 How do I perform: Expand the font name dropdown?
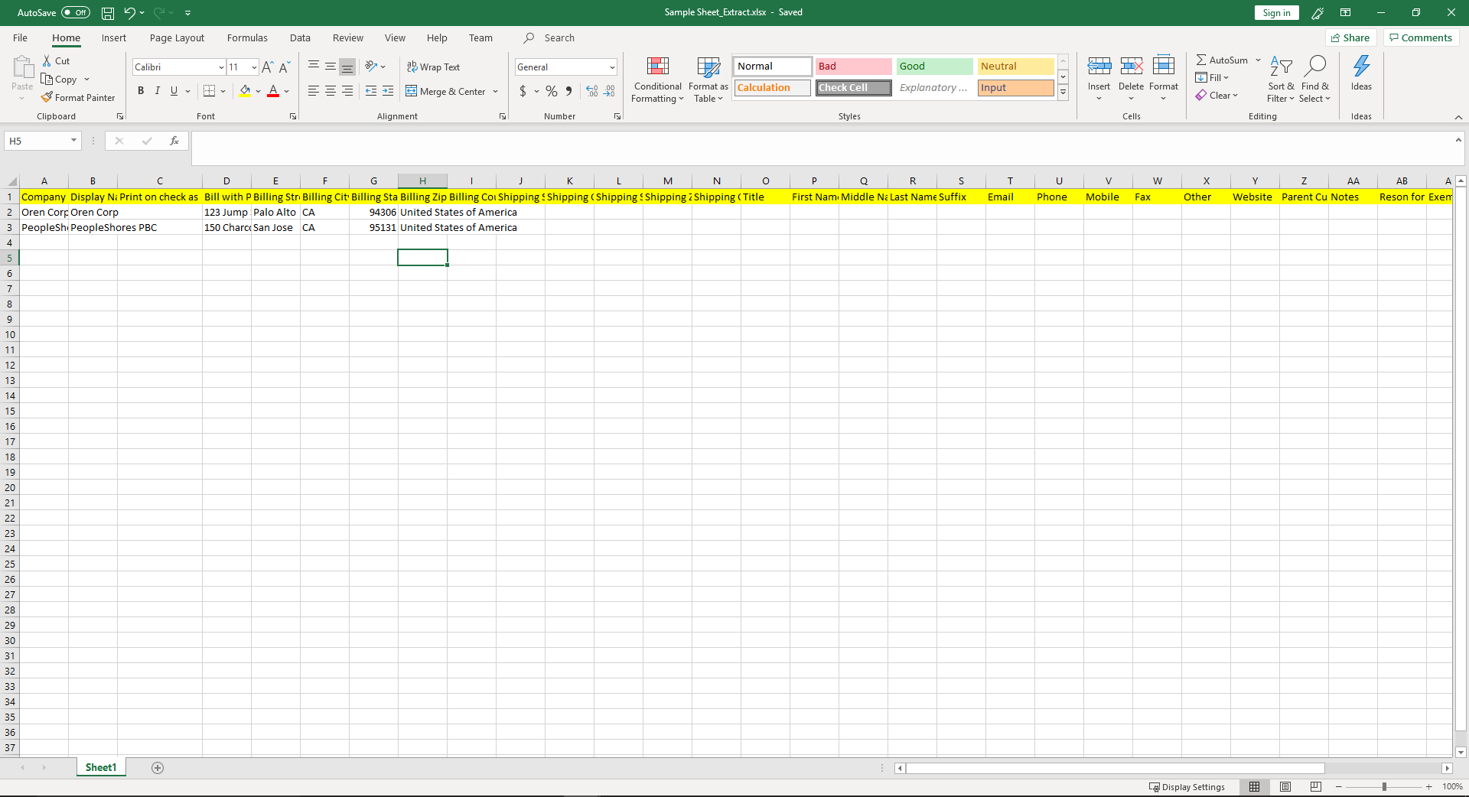(221, 67)
